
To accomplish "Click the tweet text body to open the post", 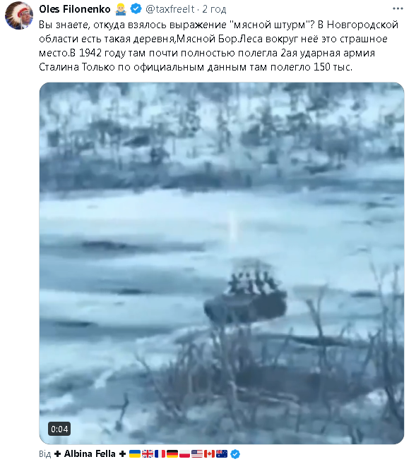I will coord(219,46).
